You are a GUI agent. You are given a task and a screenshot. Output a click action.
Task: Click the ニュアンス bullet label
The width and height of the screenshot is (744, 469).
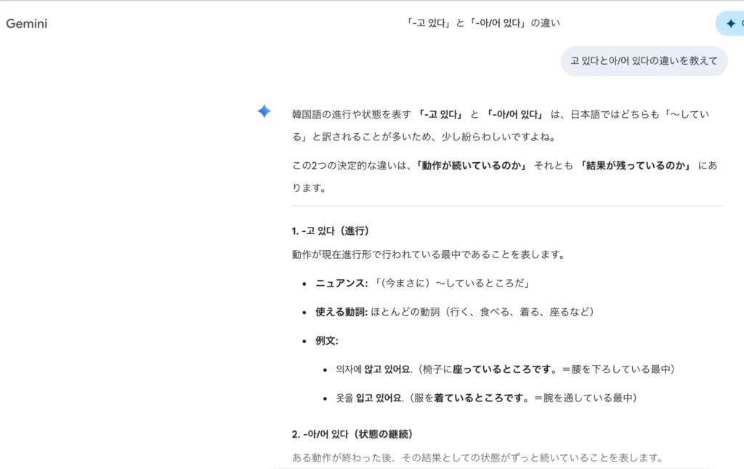(341, 284)
